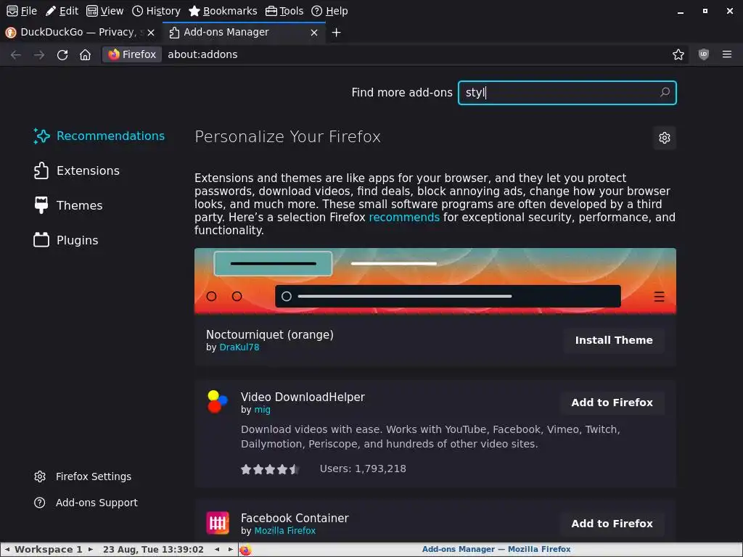Click the Personalize Your Firefox heading
Viewport: 743px width, 557px height.
[x=287, y=137]
